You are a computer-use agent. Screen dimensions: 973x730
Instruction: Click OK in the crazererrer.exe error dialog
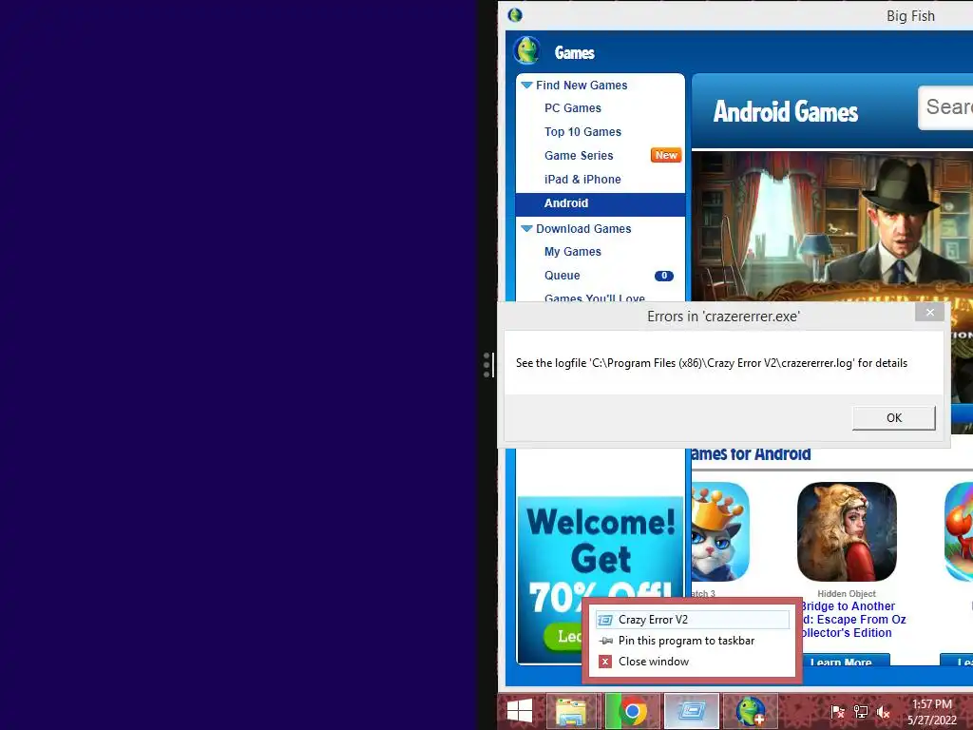tap(893, 418)
